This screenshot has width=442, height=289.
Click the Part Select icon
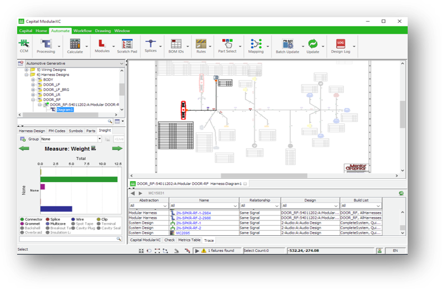point(227,46)
